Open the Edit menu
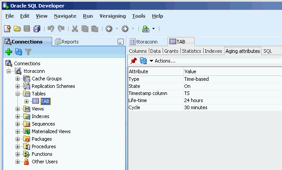 (25, 16)
